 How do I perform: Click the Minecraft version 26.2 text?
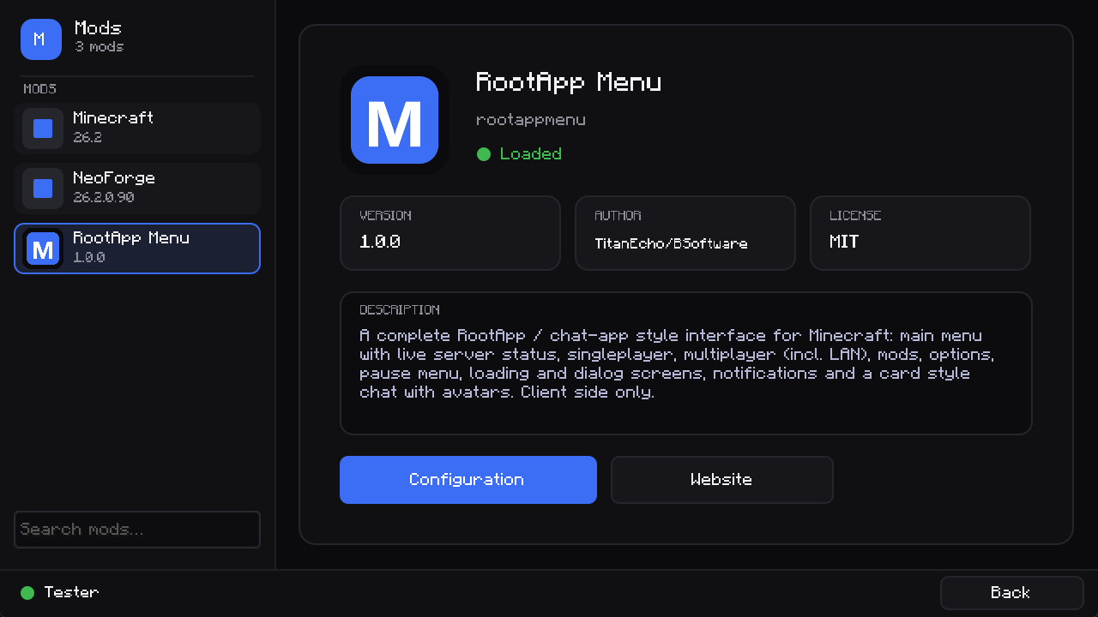coord(87,137)
